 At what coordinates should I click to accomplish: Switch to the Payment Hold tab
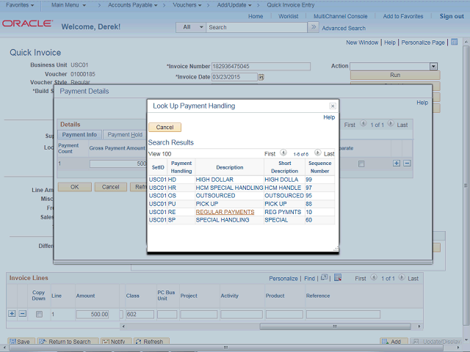click(124, 135)
